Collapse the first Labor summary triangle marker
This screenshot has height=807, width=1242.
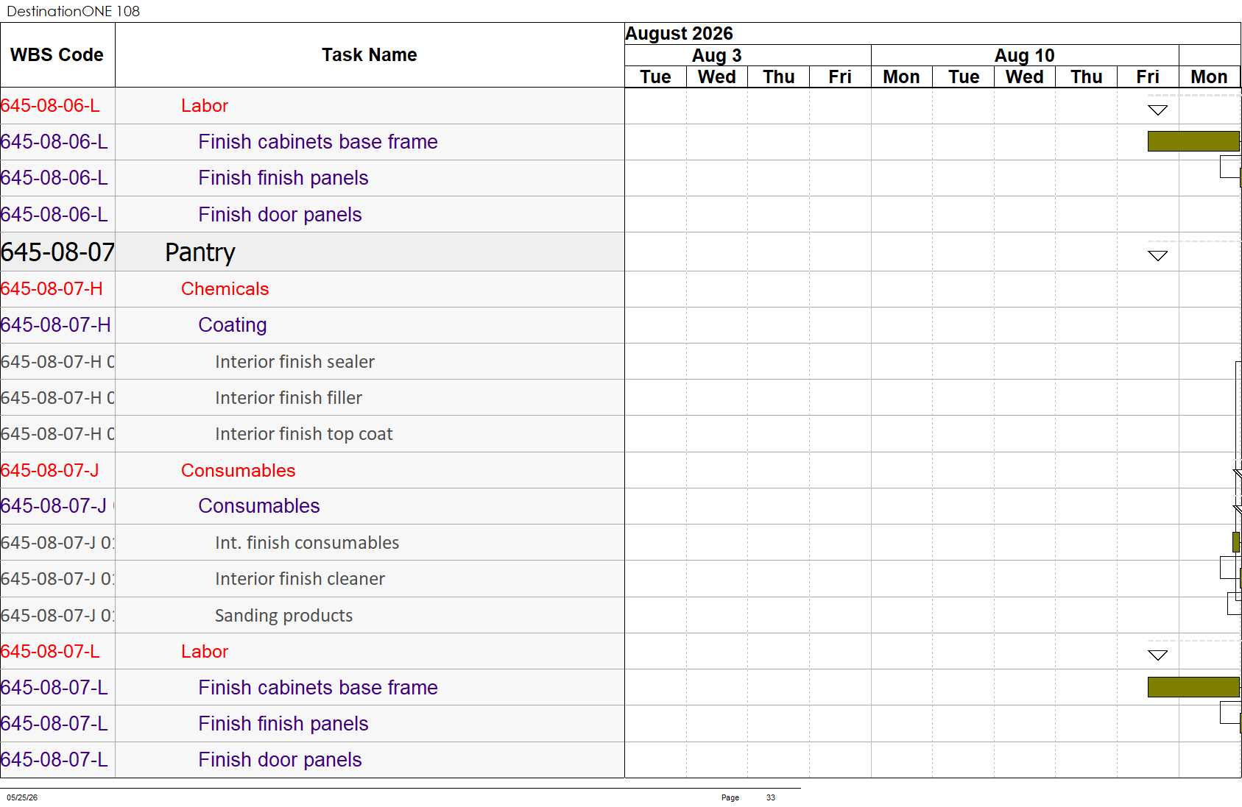tap(1157, 110)
